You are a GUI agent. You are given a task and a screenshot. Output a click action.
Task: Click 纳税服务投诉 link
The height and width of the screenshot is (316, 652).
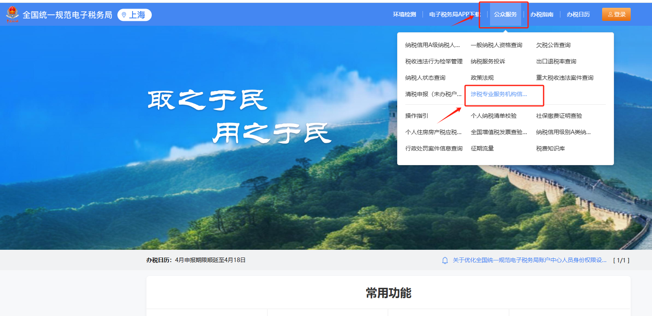pyautogui.click(x=488, y=61)
